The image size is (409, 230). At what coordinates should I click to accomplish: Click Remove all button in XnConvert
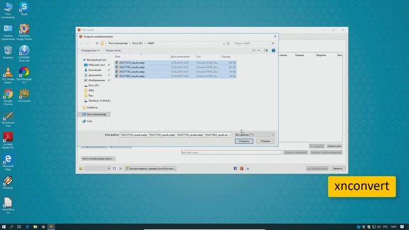tap(334, 146)
